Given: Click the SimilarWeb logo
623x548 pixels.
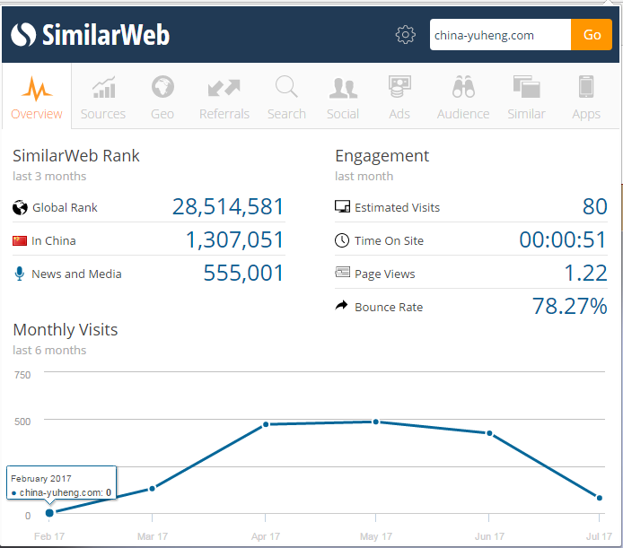Looking at the screenshot, I should click(91, 35).
